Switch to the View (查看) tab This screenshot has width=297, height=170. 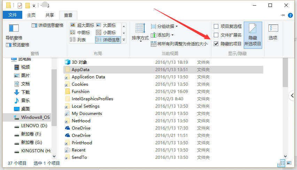pyautogui.click(x=68, y=15)
